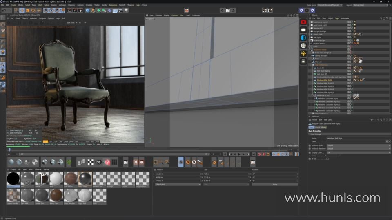Image resolution: width=392 pixels, height=220 pixels.
Task: Click the red question mark Octane icon
Action: tap(107, 162)
